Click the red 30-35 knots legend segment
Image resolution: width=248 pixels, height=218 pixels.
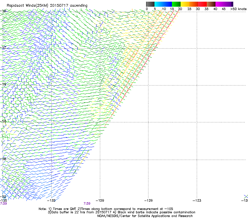tap(202, 4)
